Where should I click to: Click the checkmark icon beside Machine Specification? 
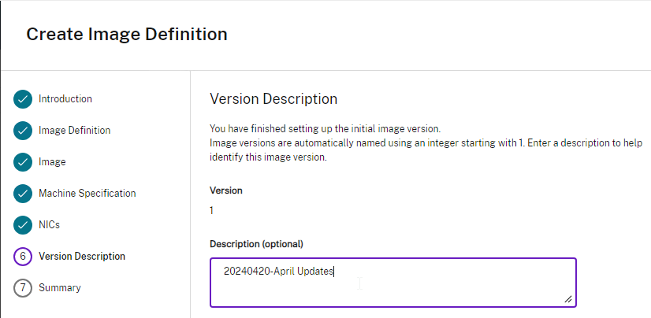pos(23,194)
